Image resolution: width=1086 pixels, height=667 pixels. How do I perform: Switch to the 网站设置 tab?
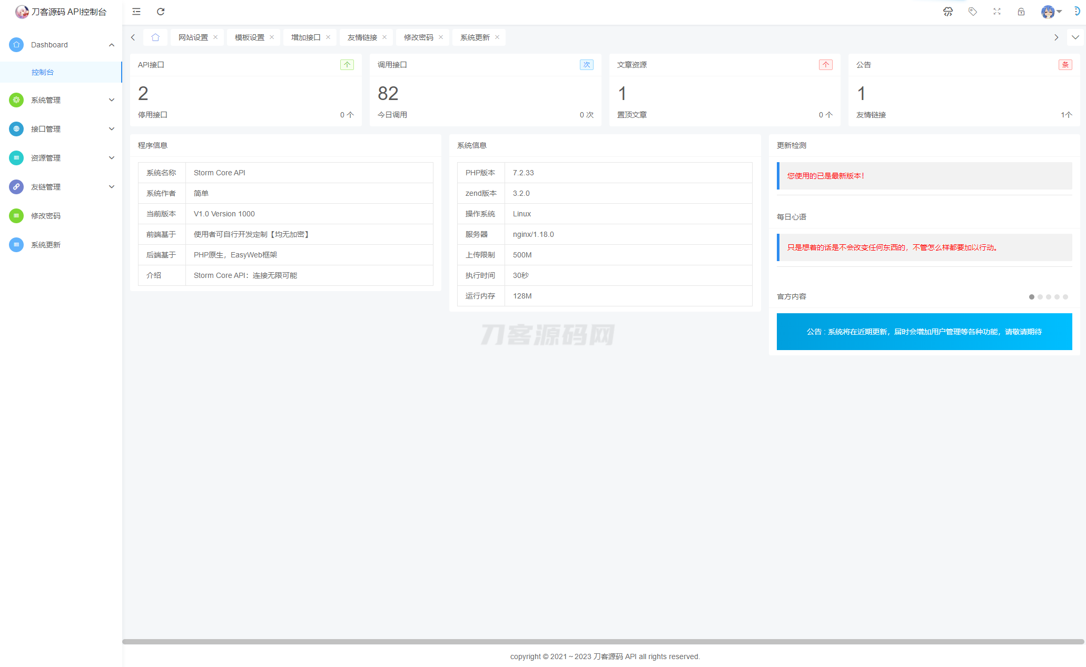pyautogui.click(x=193, y=37)
